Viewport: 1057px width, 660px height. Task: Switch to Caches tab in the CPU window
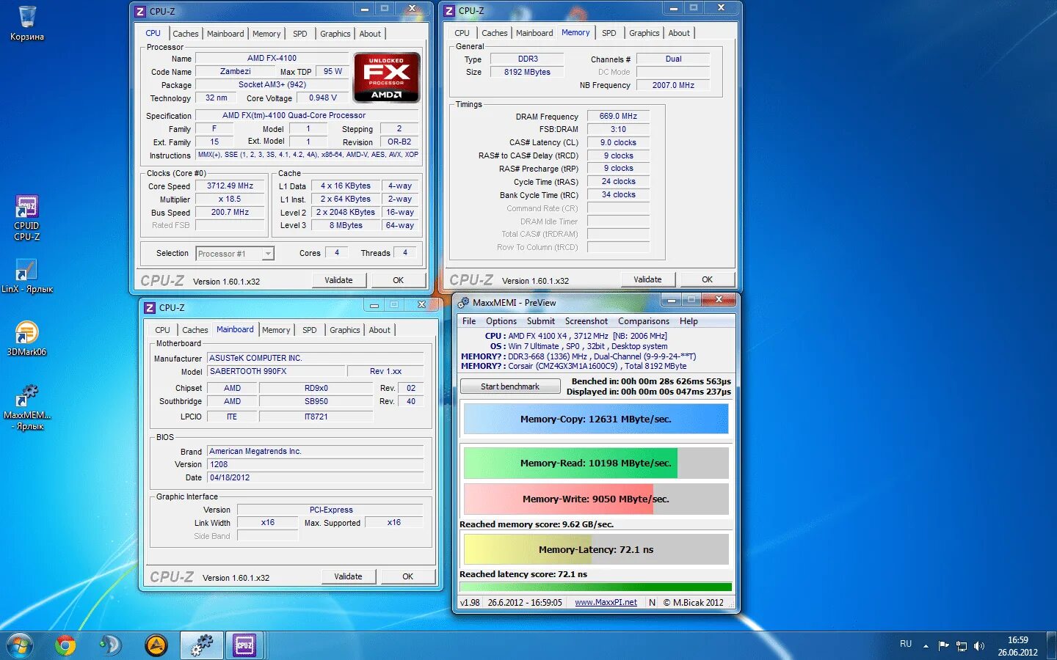click(x=185, y=34)
